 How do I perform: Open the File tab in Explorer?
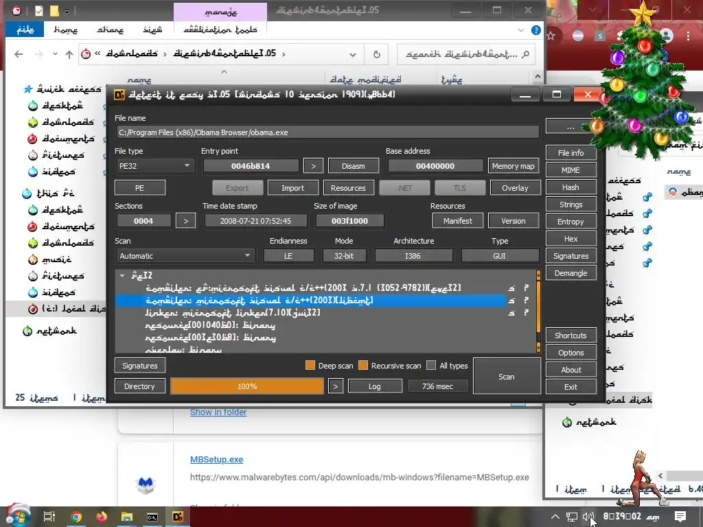point(25,30)
